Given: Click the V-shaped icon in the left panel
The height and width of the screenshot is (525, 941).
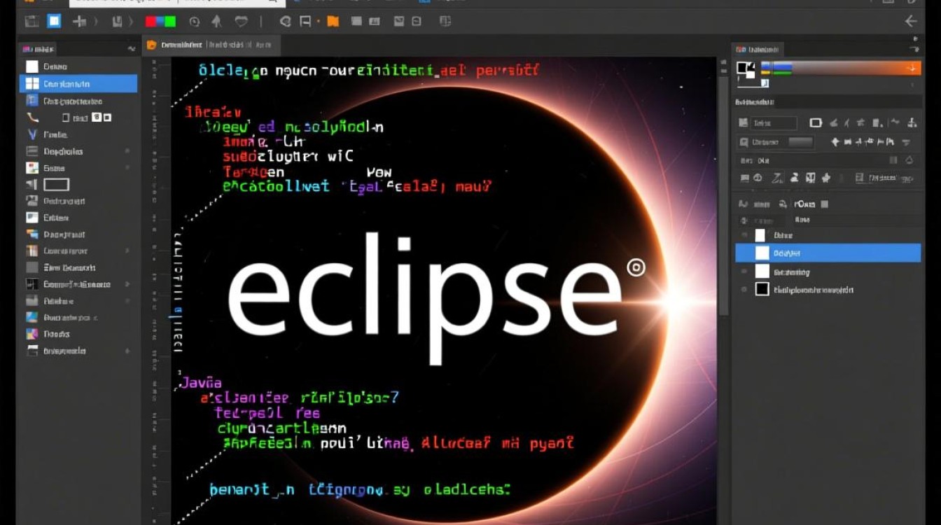Looking at the screenshot, I should click(x=32, y=134).
